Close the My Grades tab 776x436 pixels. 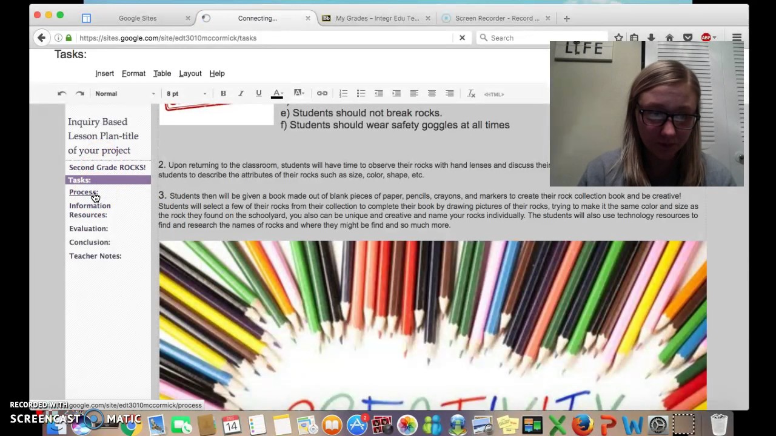tap(428, 18)
